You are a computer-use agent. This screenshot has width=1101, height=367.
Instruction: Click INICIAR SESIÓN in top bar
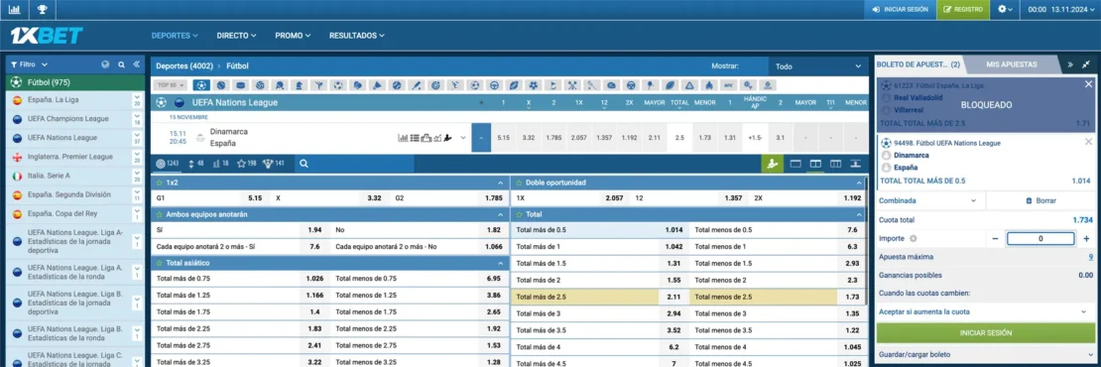[x=901, y=10]
